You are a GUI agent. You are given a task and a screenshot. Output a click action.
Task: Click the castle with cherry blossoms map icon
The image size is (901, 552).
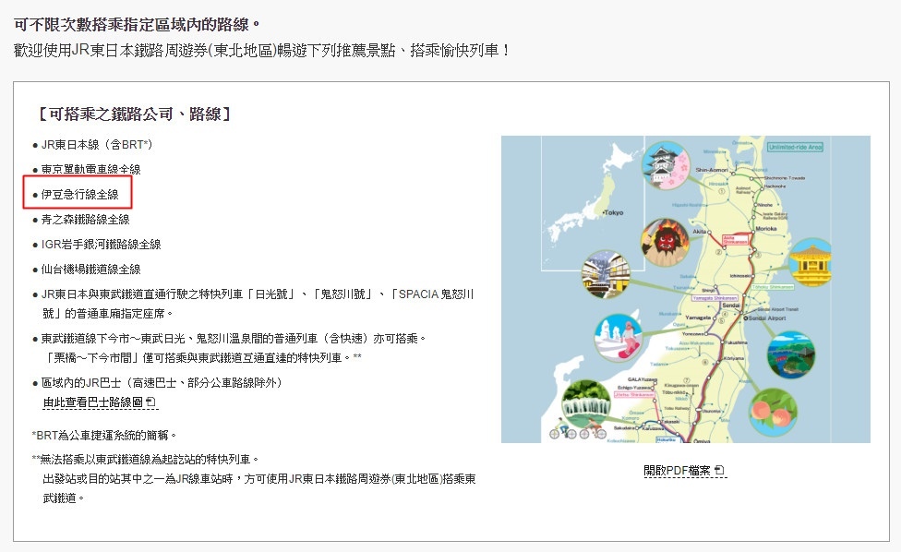pos(666,165)
